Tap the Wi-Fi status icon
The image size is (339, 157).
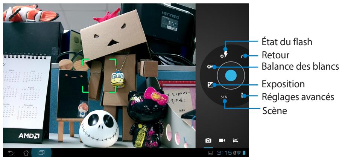point(239,153)
